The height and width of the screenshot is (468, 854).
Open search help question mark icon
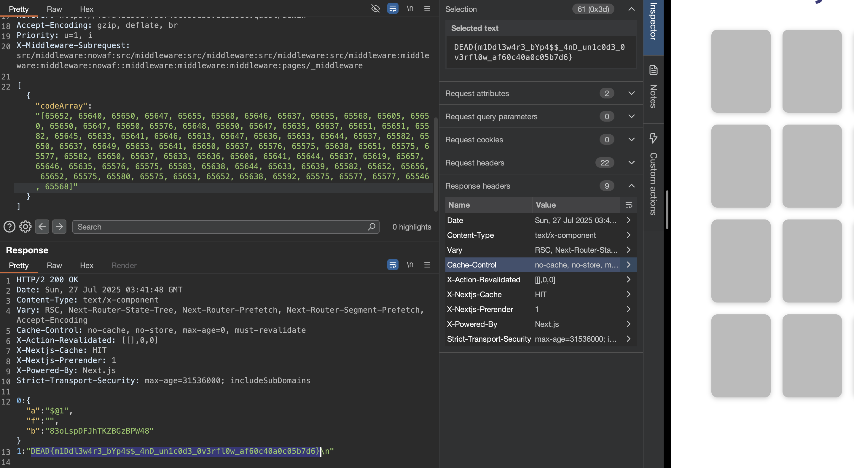click(9, 227)
